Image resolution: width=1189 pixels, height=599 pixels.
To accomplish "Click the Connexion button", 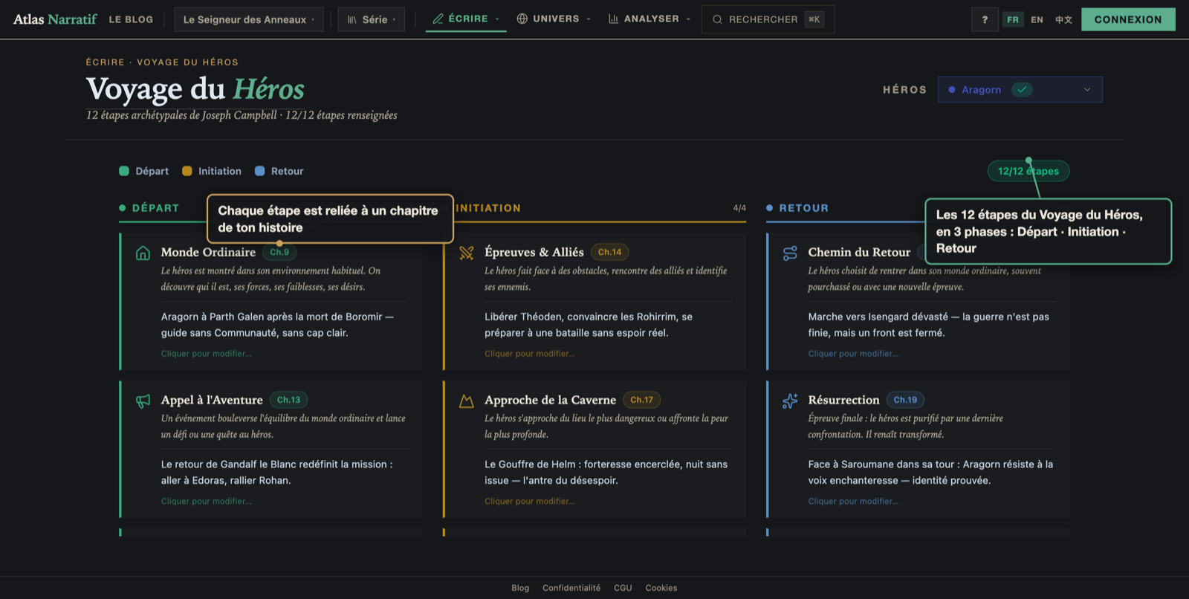I will (x=1128, y=19).
